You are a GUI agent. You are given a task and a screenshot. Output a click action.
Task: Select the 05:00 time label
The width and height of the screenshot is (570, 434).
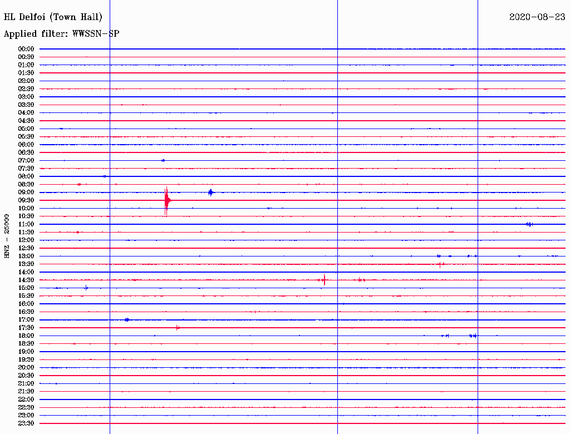[26, 129]
